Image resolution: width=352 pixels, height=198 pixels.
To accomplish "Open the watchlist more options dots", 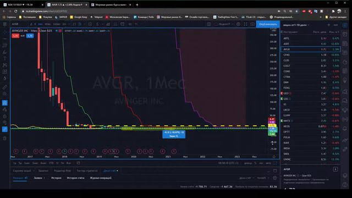I will pyautogui.click(x=335, y=25).
